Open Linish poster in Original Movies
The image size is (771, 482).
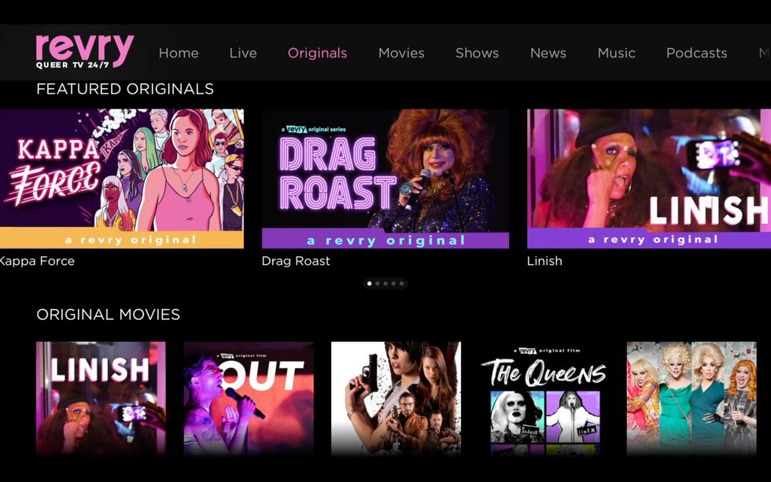pyautogui.click(x=101, y=399)
